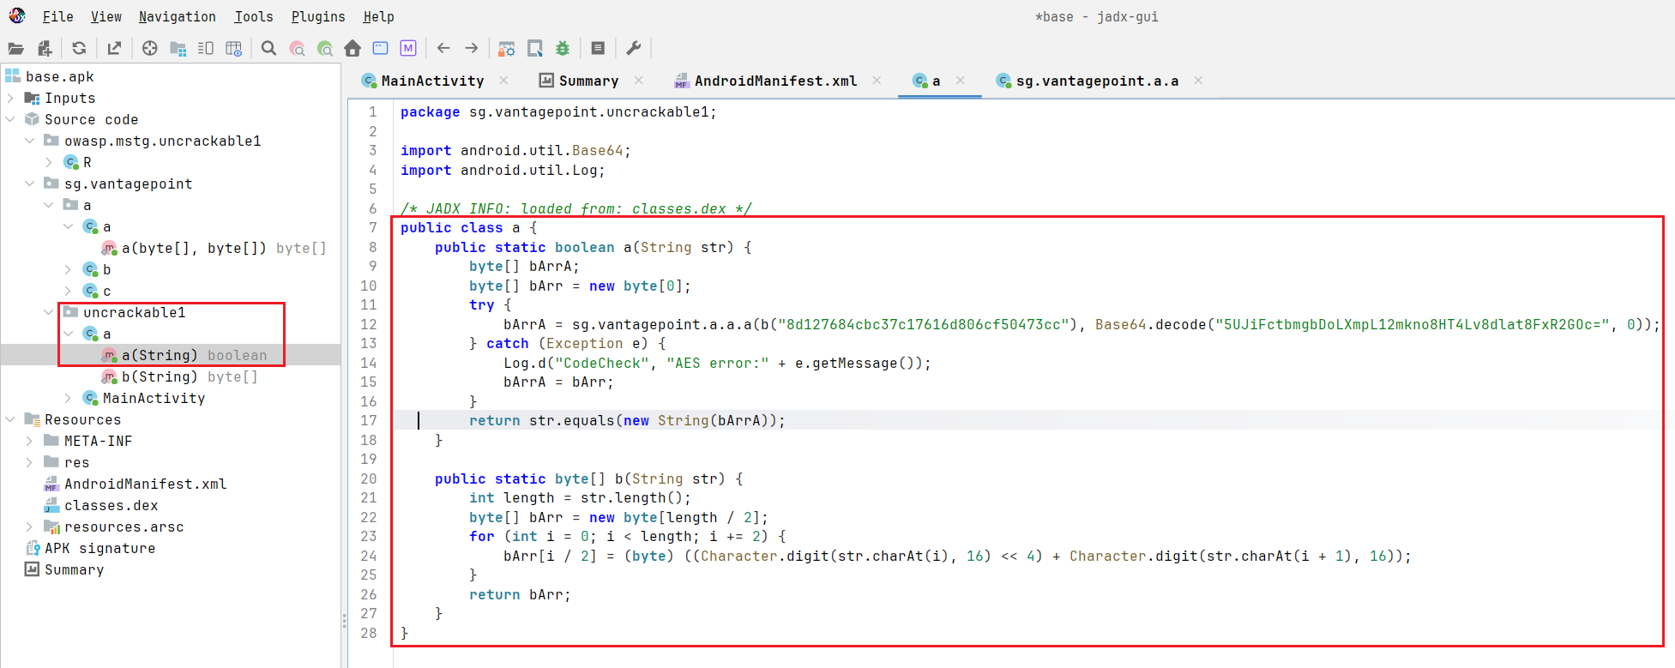Open Preferences with the wrench icon
The width and height of the screenshot is (1675, 668).
point(634,49)
